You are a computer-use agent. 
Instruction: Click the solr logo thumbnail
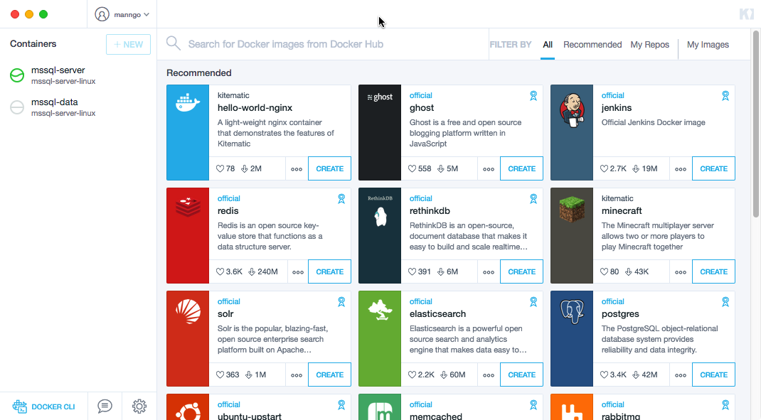(x=188, y=338)
